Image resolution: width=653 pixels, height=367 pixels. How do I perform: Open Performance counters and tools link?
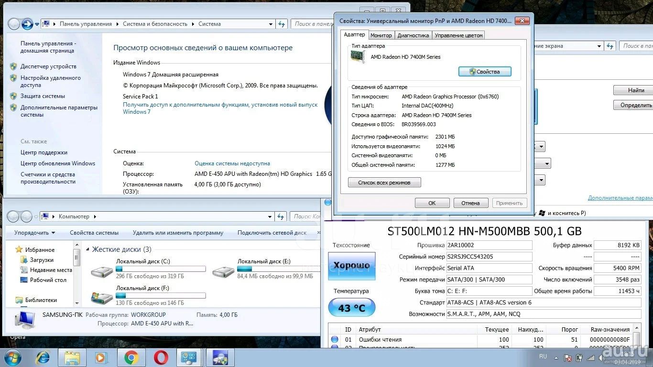pyautogui.click(x=48, y=178)
